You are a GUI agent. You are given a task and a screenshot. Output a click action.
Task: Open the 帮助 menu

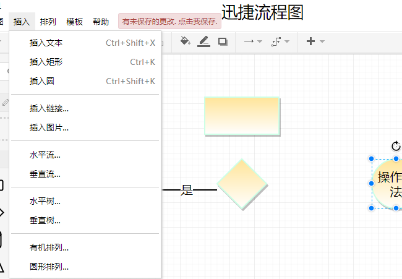pyautogui.click(x=101, y=22)
